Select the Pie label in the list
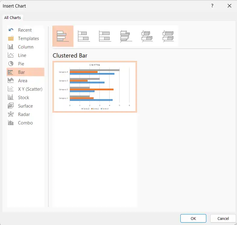Viewport: 237px width, 225px height. [21, 64]
